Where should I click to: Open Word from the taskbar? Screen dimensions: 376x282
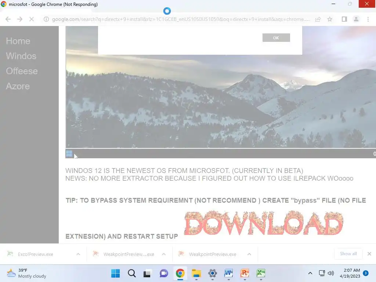tap(228, 273)
